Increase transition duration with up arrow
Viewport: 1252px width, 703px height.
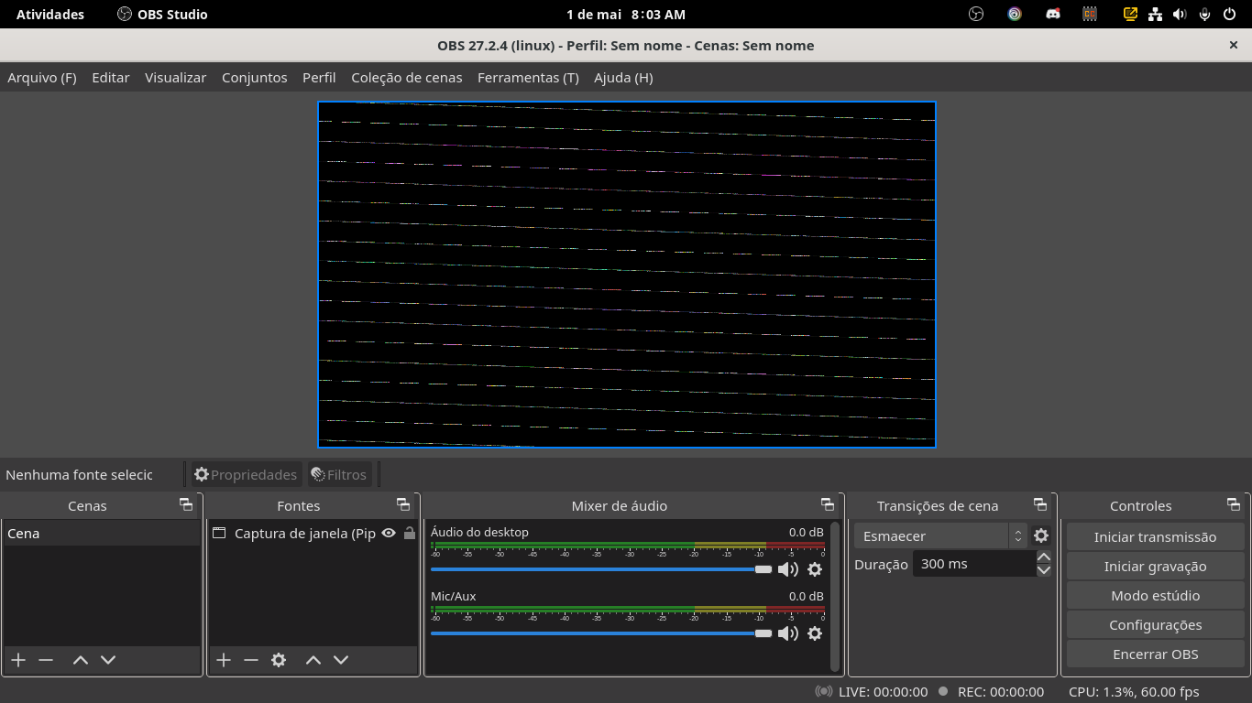point(1043,556)
